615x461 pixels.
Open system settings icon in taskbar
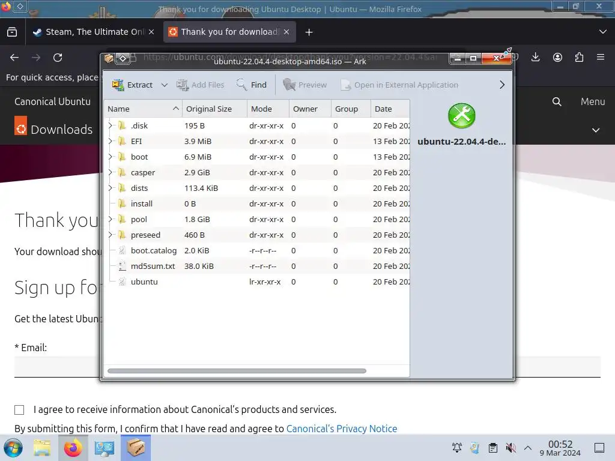105,448
